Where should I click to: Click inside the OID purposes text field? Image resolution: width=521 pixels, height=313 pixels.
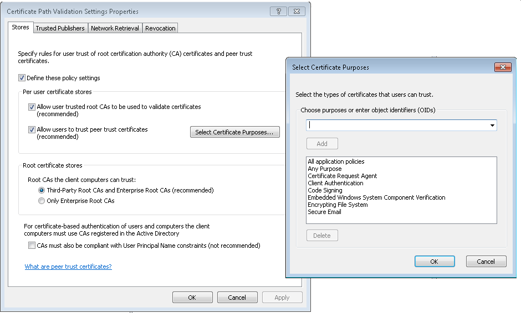click(x=396, y=126)
